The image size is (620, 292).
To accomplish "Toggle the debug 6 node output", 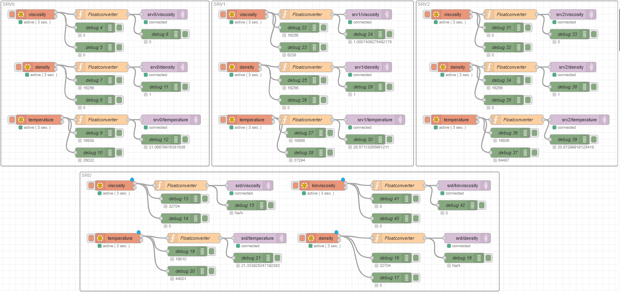I will pos(185,34).
